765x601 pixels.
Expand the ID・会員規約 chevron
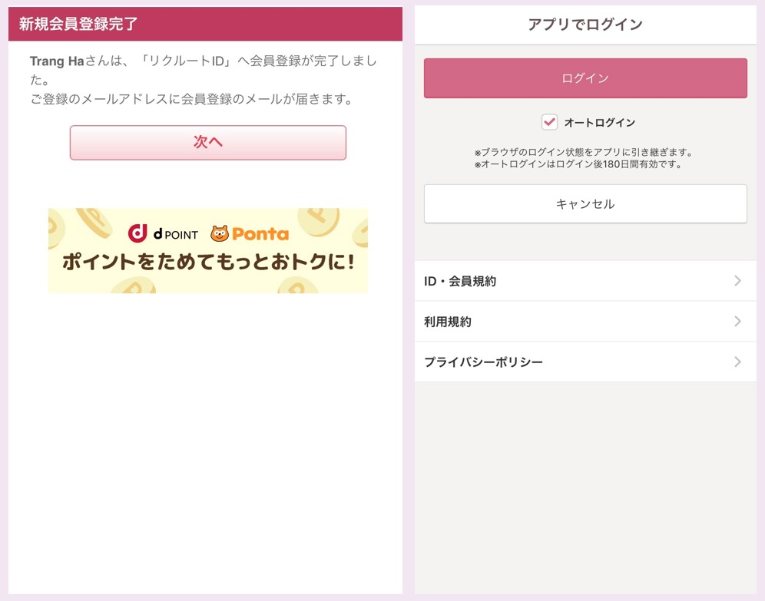pyautogui.click(x=737, y=281)
